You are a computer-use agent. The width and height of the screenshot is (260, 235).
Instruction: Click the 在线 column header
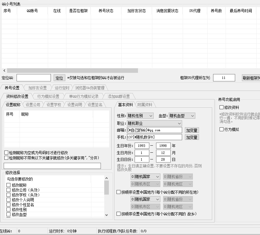[57, 11]
